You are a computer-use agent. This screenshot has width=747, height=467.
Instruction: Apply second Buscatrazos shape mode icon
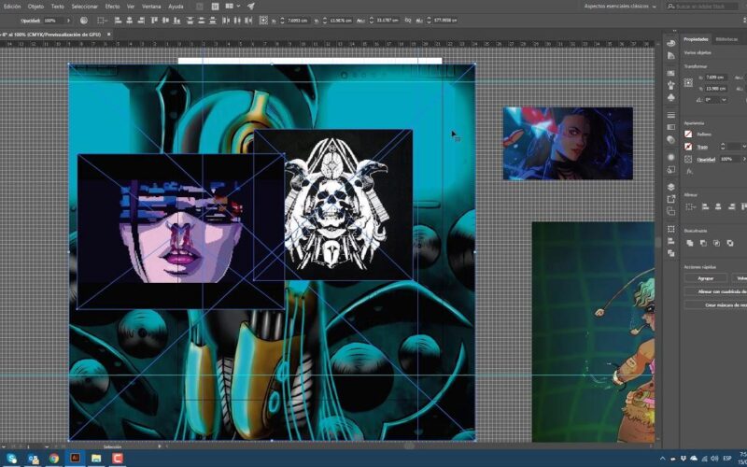tap(703, 243)
